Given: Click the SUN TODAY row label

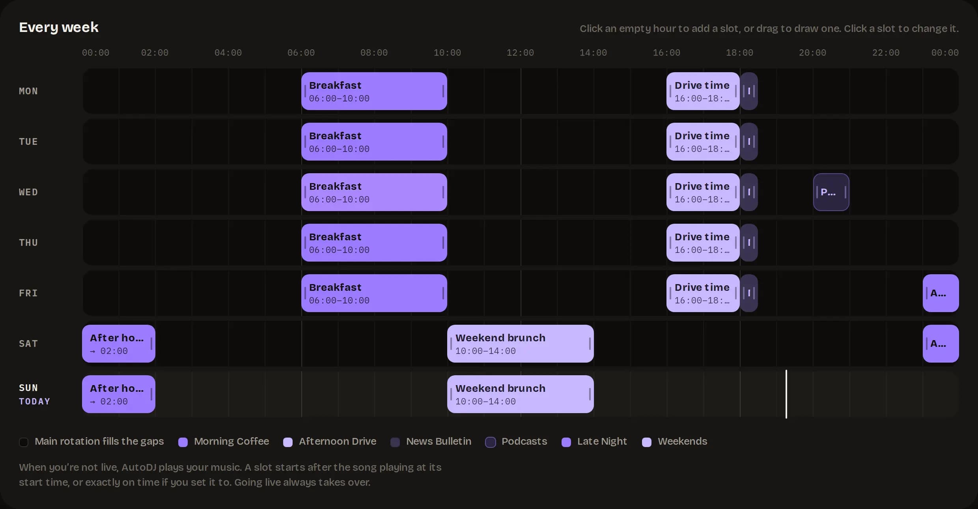Looking at the screenshot, I should [x=34, y=394].
